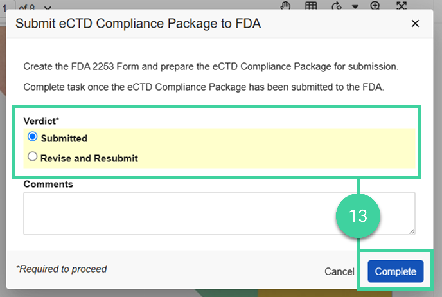The image size is (442, 297).
Task: Open the grid thumbnail view
Action: point(311,5)
